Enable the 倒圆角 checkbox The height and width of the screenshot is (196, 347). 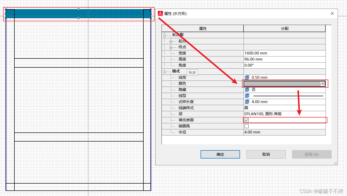[247, 126]
